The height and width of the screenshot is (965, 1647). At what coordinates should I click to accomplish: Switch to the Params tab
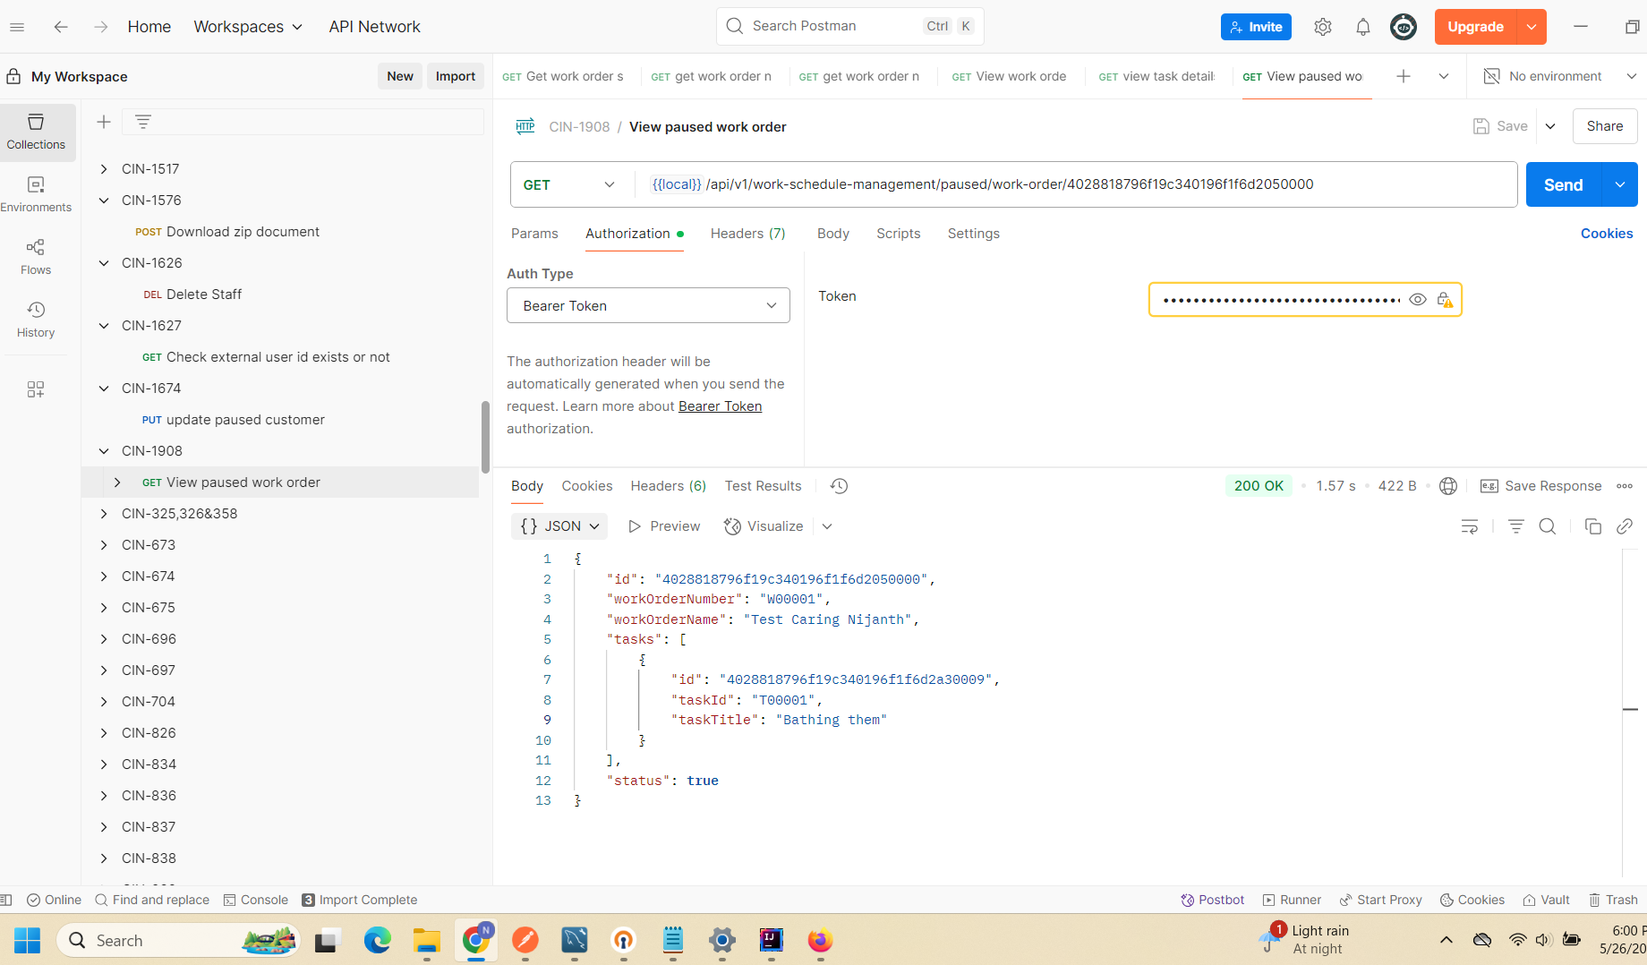pos(534,234)
